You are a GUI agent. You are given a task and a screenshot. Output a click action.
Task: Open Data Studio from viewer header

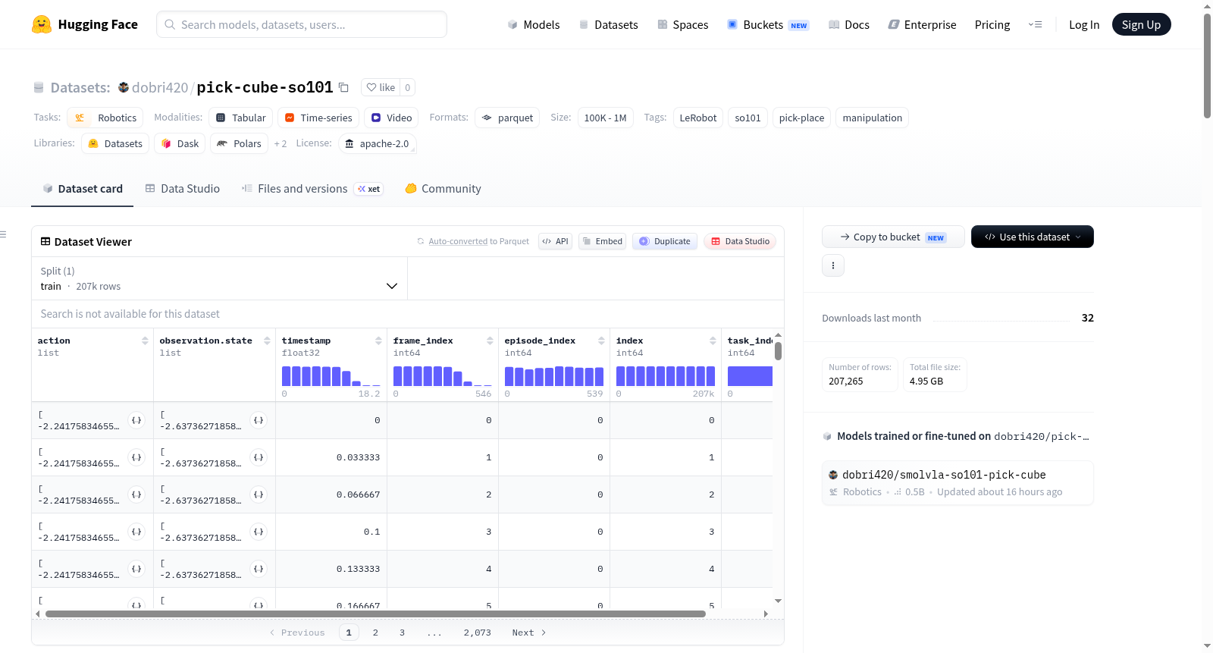click(x=740, y=241)
